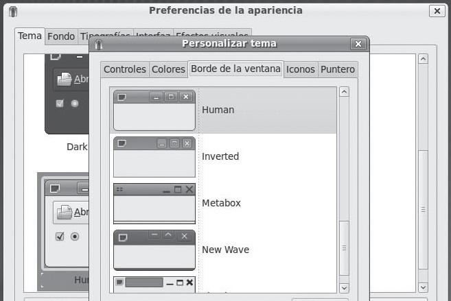Image resolution: width=451 pixels, height=301 pixels.
Task: Open the Fondo tab in Preferencias window
Action: pos(61,36)
